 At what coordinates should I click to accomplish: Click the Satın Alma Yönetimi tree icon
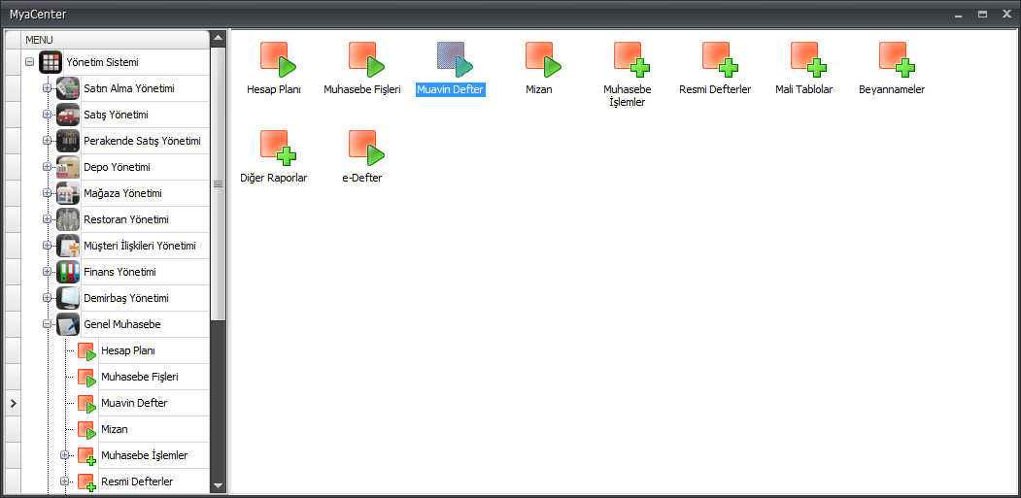pyautogui.click(x=68, y=88)
